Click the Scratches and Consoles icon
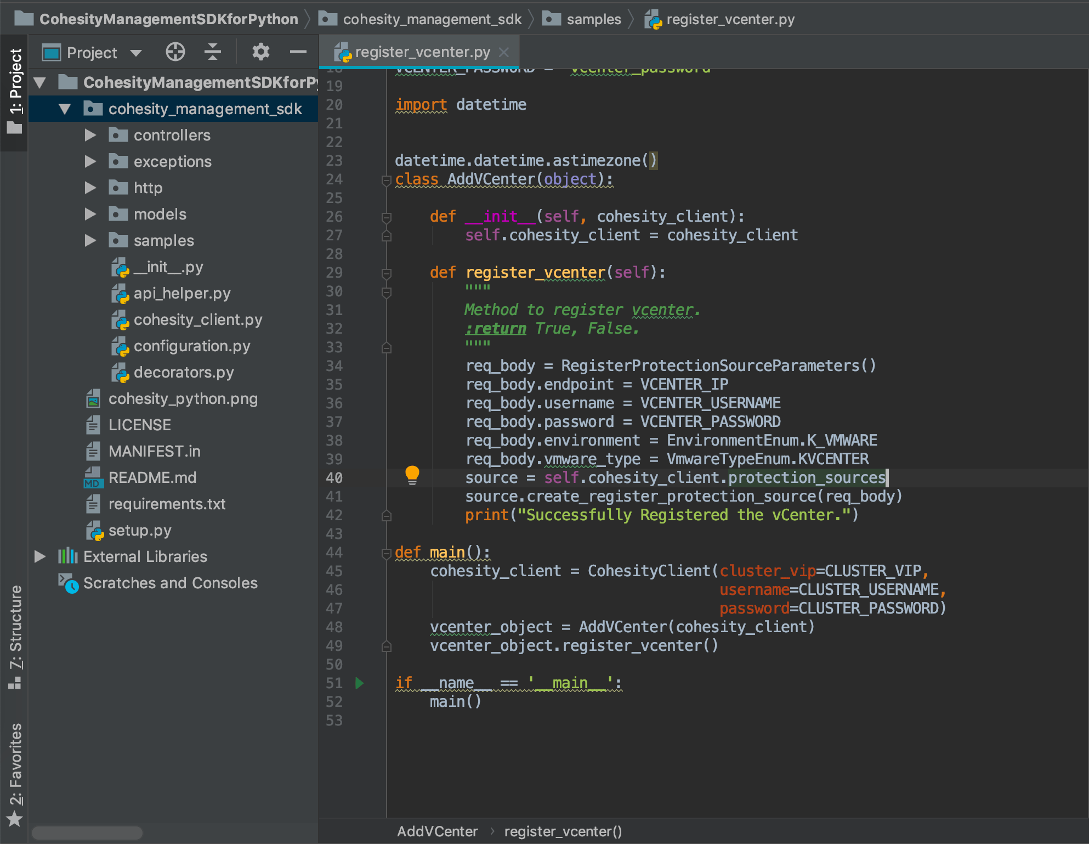The height and width of the screenshot is (844, 1089). pyautogui.click(x=68, y=583)
